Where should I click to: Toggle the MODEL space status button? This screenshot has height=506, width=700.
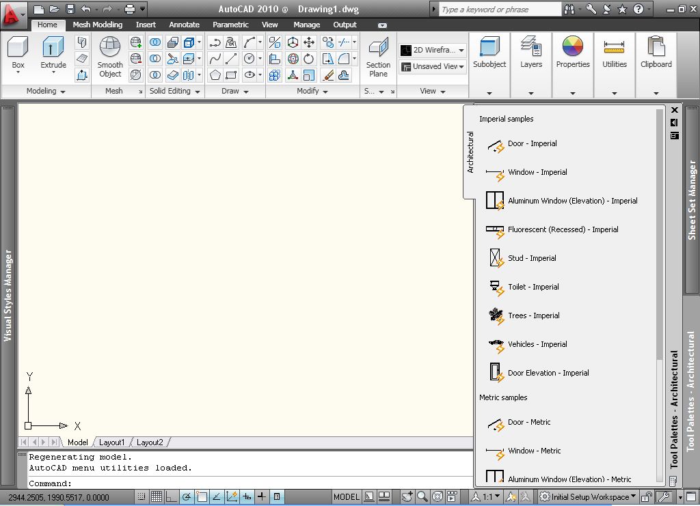point(346,496)
